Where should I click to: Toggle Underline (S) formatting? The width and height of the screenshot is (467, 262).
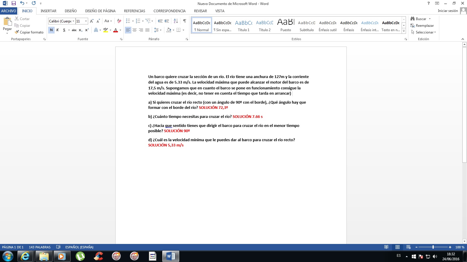tap(64, 30)
